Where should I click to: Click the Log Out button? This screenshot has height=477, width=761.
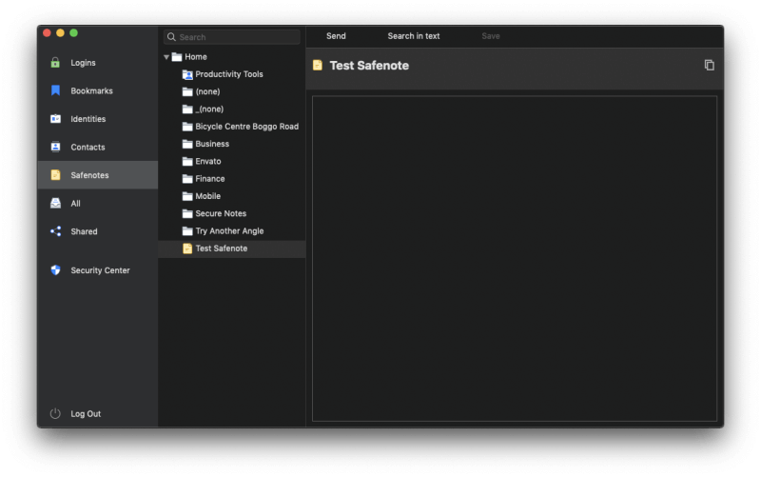[86, 414]
